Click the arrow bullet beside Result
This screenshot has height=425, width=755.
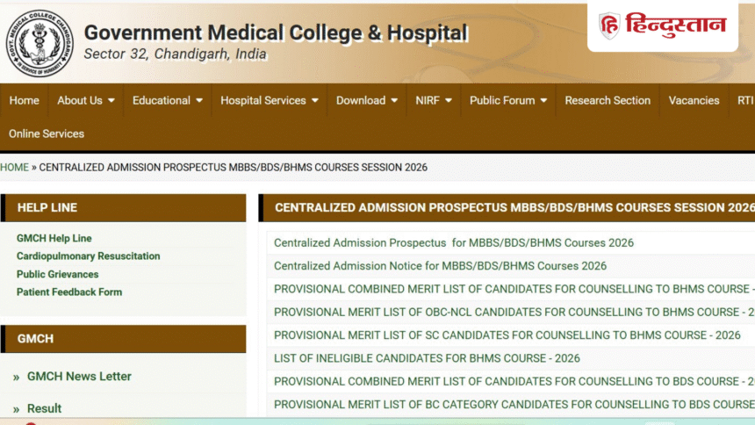tap(17, 409)
